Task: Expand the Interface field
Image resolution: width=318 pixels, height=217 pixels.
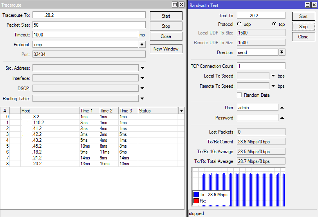Action: 143,78
